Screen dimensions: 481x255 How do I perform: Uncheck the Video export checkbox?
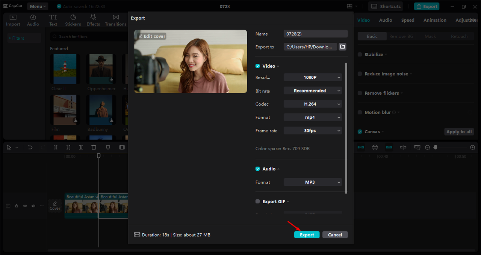pos(257,66)
